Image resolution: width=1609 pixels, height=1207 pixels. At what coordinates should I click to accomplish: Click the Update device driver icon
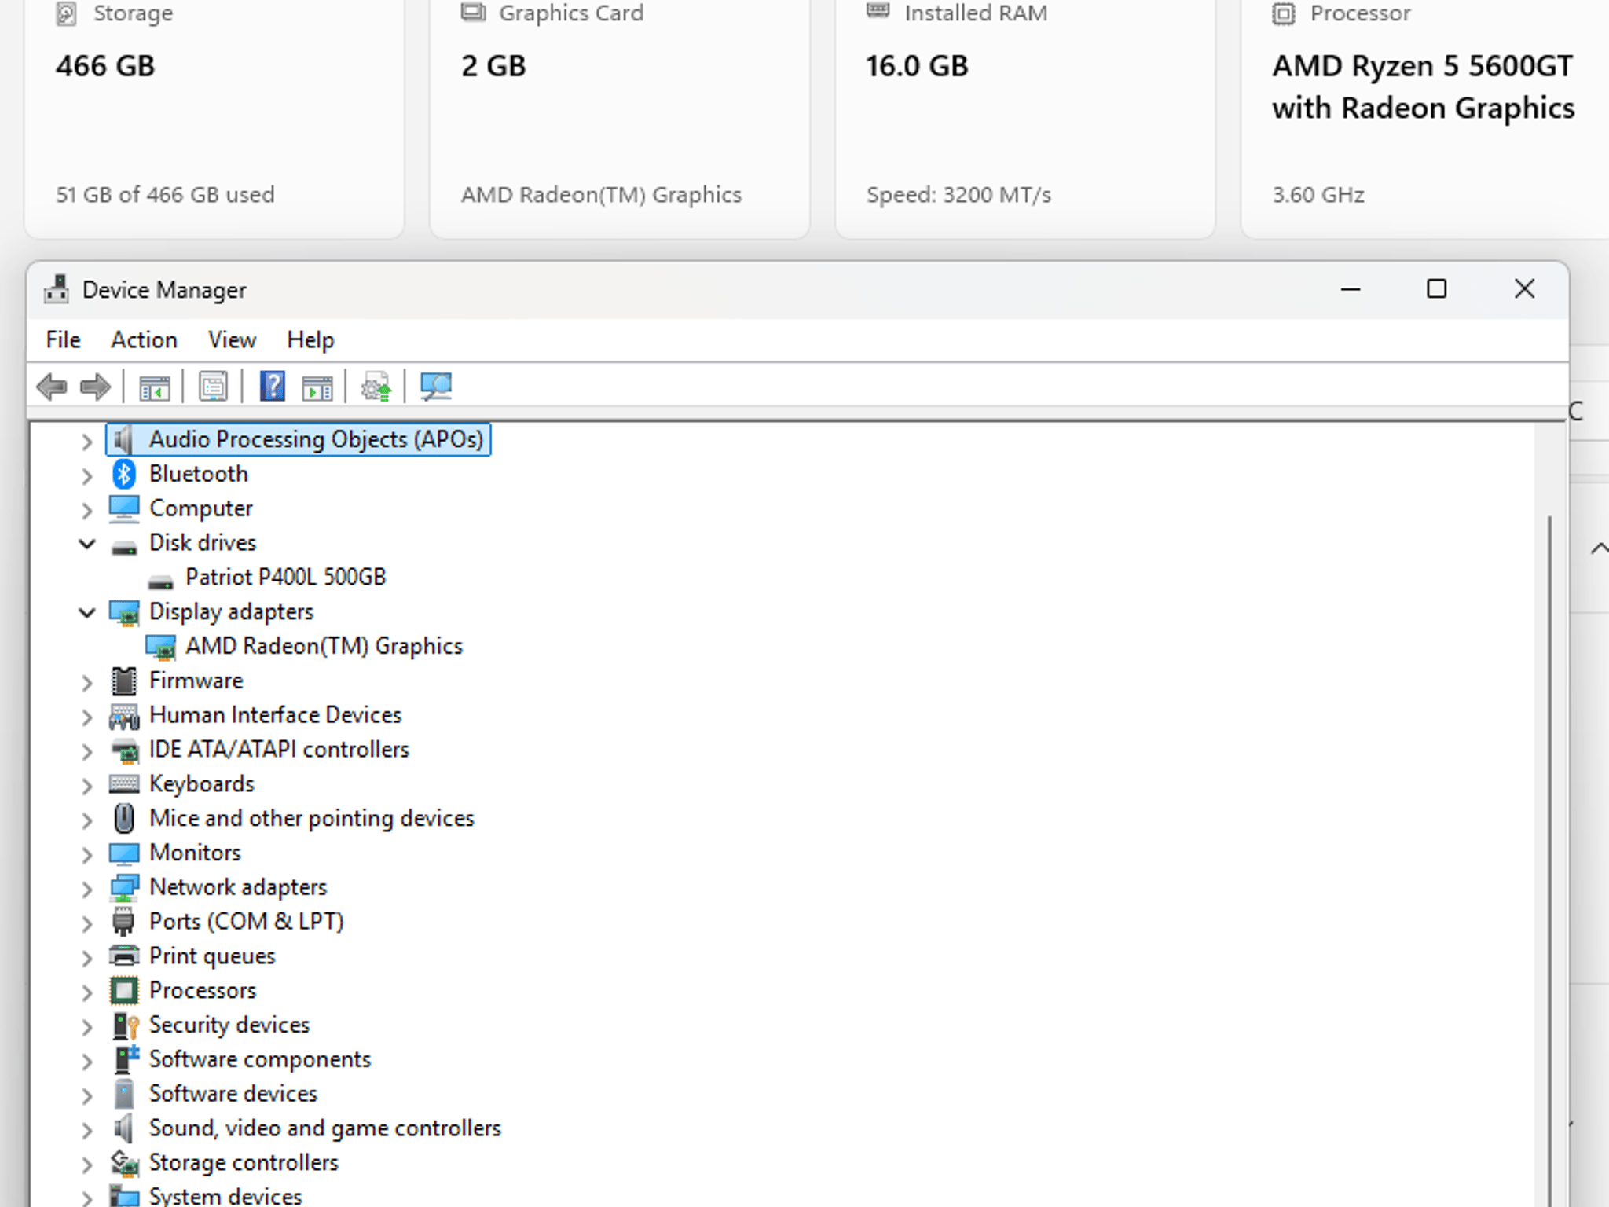376,387
